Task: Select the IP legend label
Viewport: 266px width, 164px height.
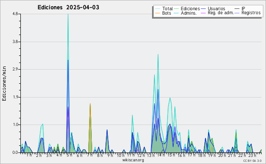Action: (x=243, y=8)
